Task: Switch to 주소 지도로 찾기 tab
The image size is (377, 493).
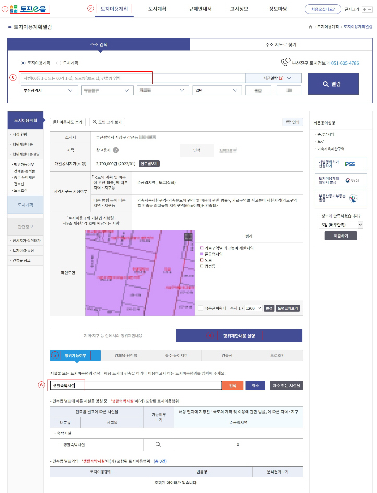Action: click(281, 45)
